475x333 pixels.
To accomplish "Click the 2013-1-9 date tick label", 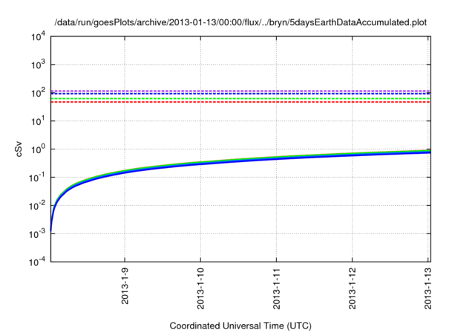I will pyautogui.click(x=125, y=286).
